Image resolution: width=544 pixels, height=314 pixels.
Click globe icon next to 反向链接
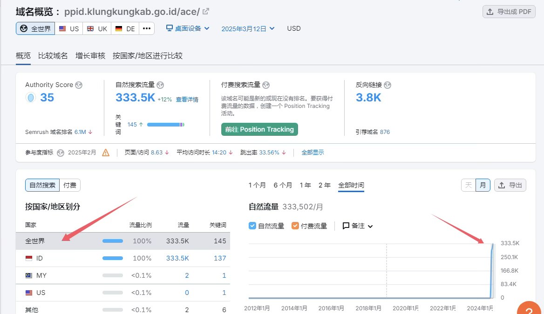coord(388,85)
